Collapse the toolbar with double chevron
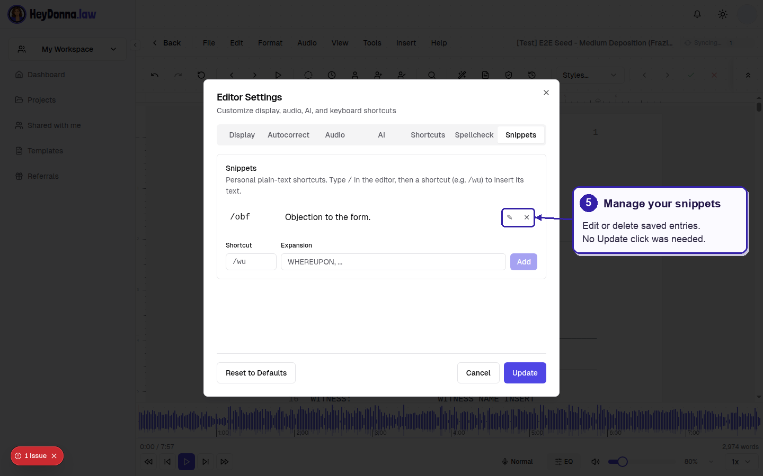Screen dimensions: 763x476 coord(748,75)
